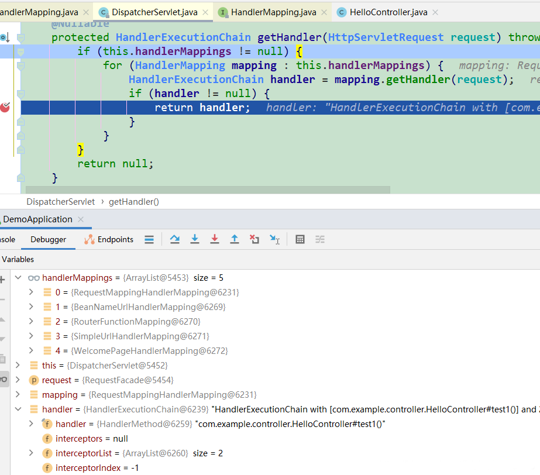Viewport: 540px width, 475px height.
Task: Expand SimpleUrlHandlerMapping element 3
Action: (31, 336)
